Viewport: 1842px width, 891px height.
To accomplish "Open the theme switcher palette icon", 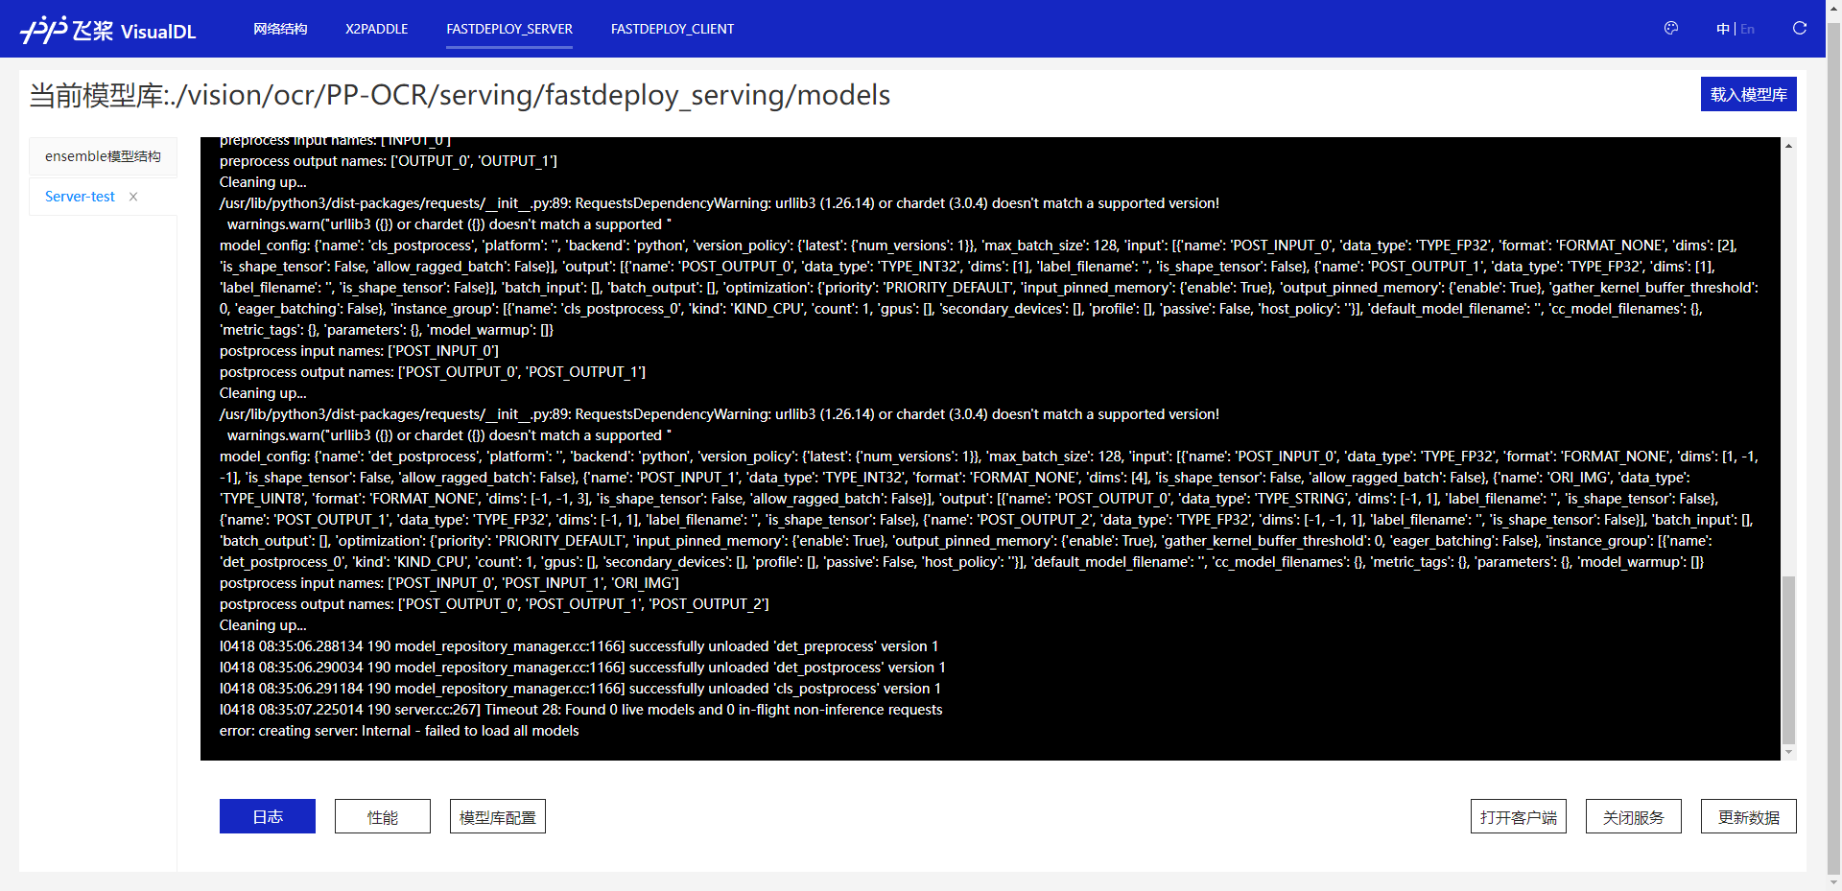I will [x=1671, y=29].
